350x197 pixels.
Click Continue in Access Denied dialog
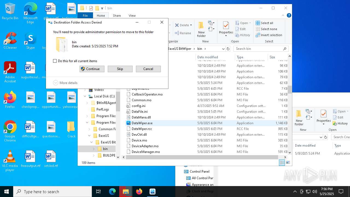[92, 69]
